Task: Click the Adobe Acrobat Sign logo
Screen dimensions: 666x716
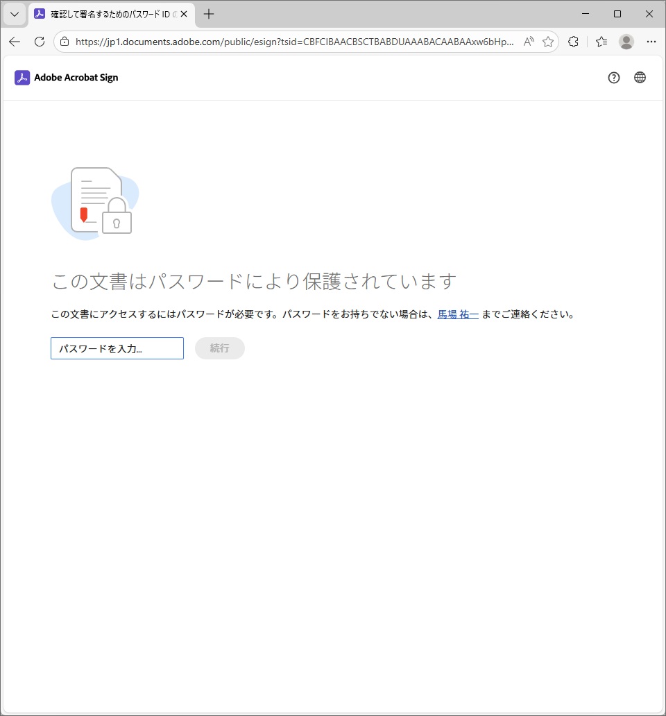Action: click(67, 78)
